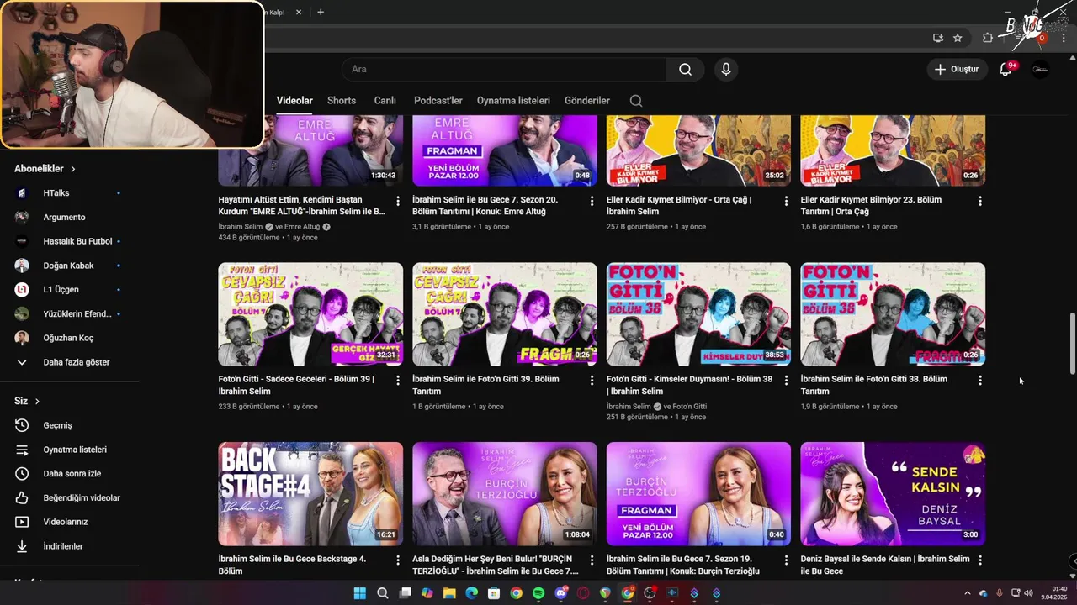Open the Back Stage #4 video thumbnail
Screen dimensions: 1077x605
coord(310,494)
